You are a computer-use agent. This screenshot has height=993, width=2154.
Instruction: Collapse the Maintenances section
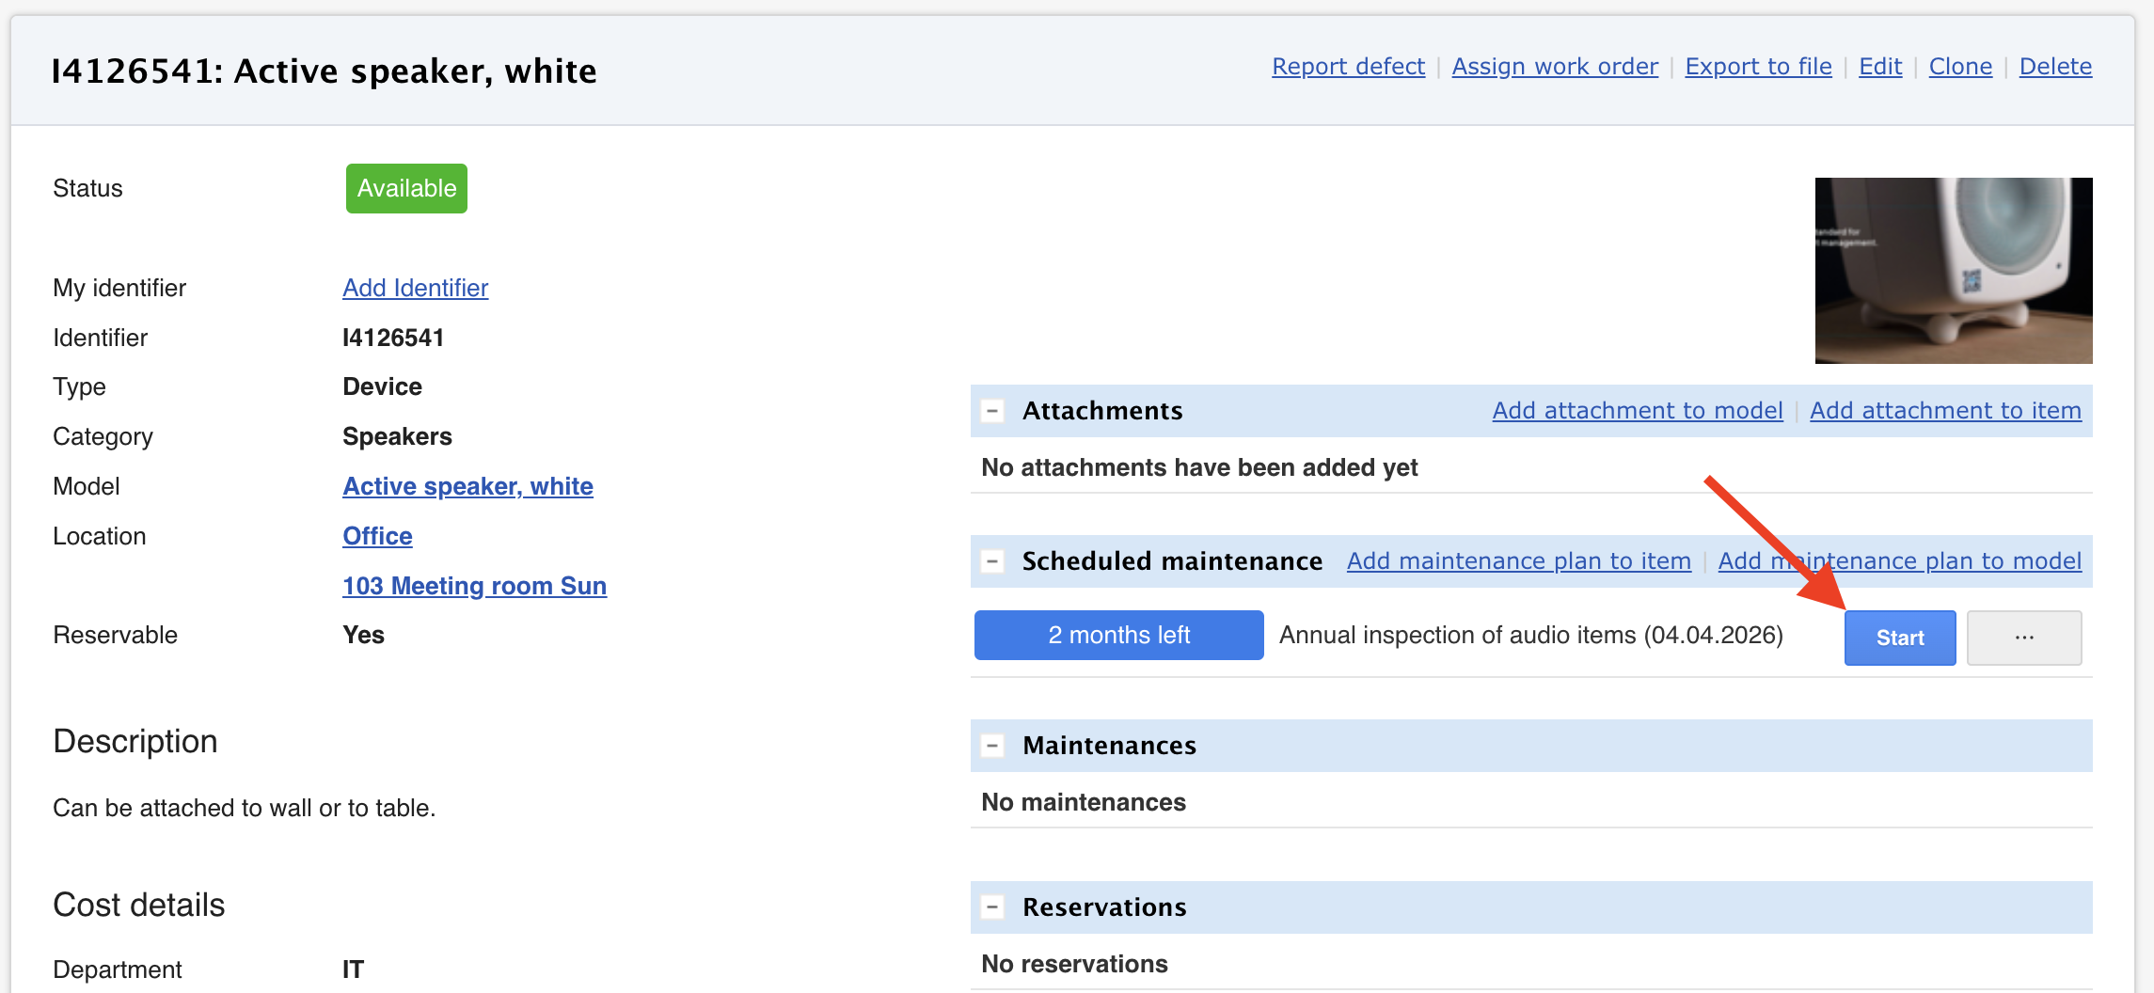tap(991, 746)
